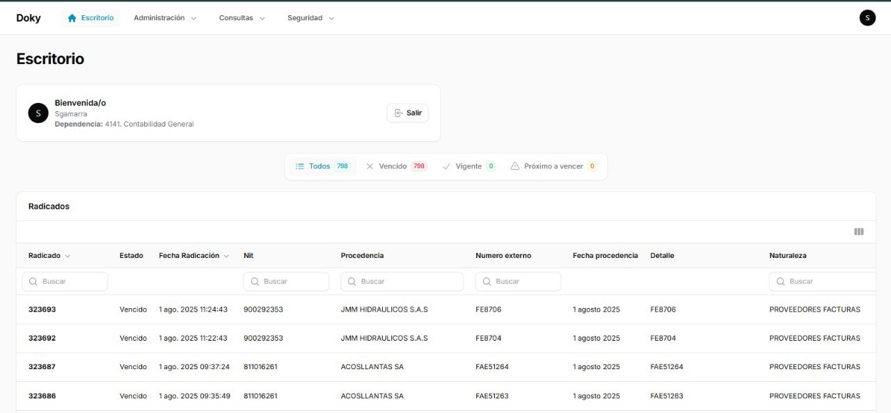
Task: Click Nit 811016261 in row 323686
Action: coord(260,396)
